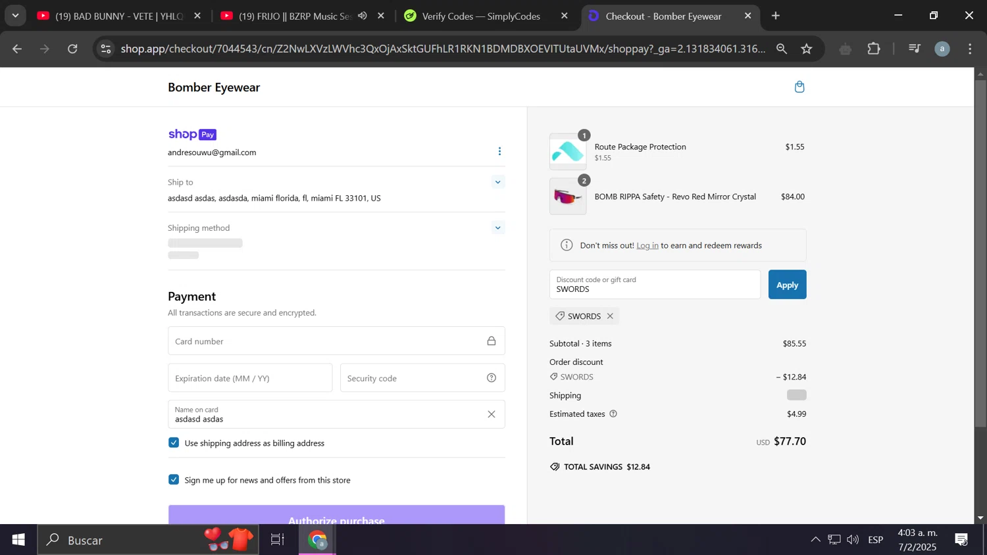The image size is (987, 555).
Task: Open Chrome three-dot menu
Action: 970,49
